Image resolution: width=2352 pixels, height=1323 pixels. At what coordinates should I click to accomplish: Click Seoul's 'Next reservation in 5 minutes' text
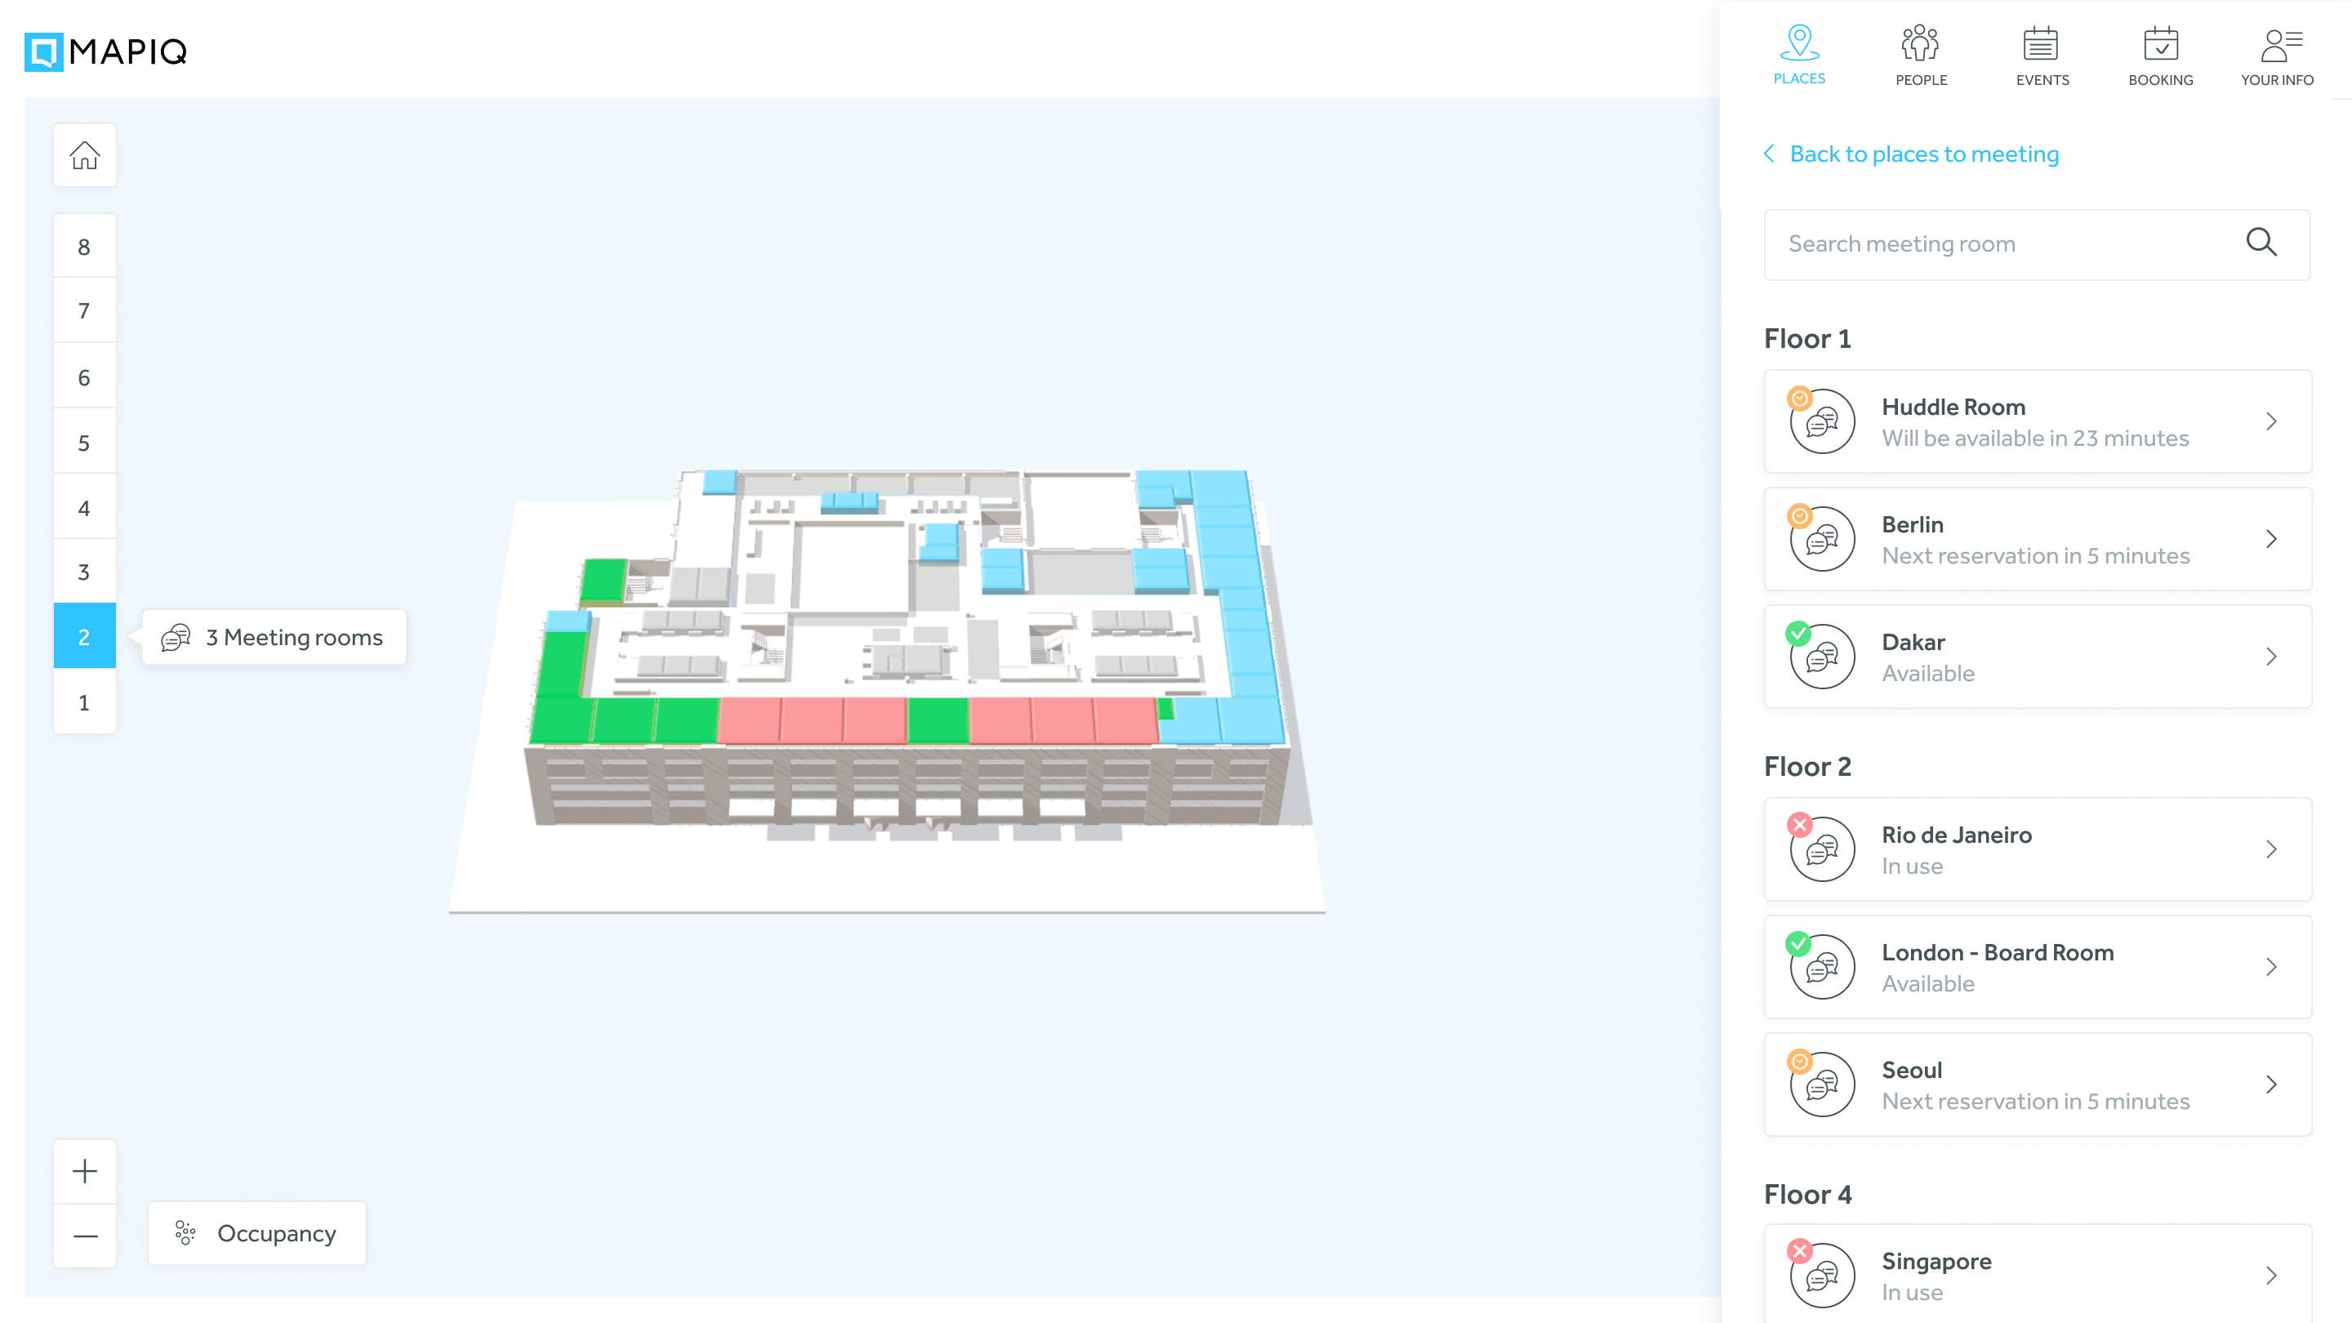(x=2035, y=1102)
